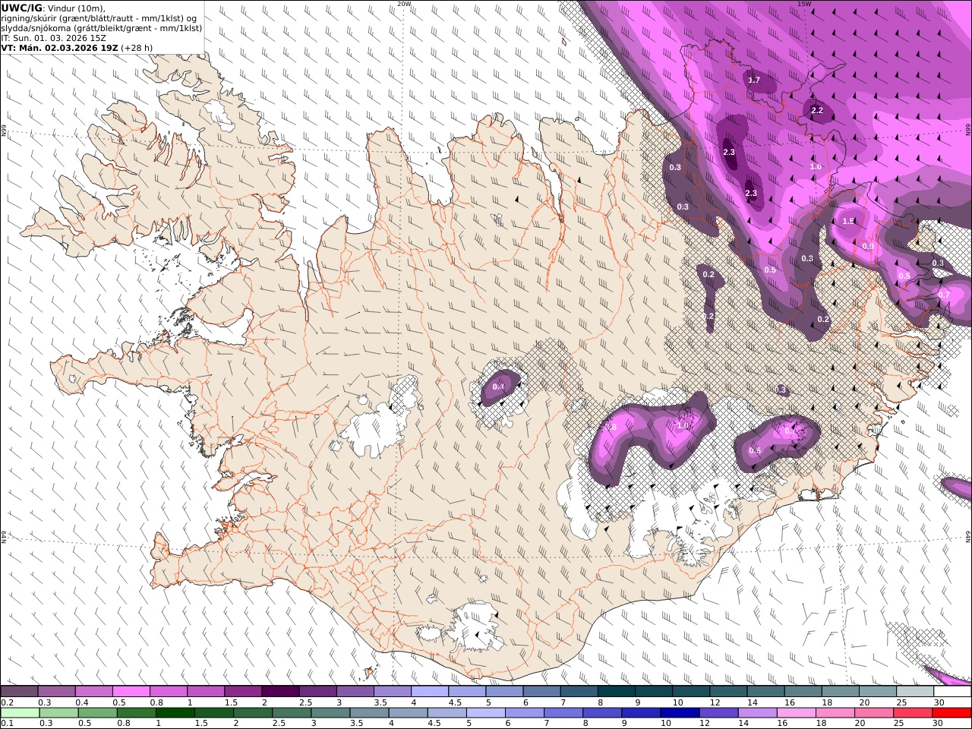Click the 1.5 precipitation value on the map

point(848,221)
